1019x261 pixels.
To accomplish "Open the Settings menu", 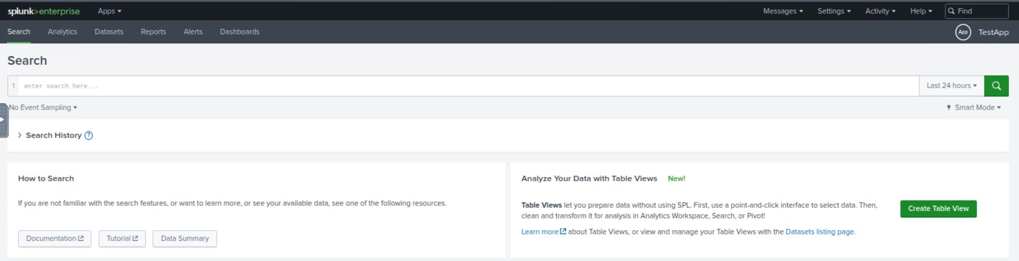I will point(834,11).
